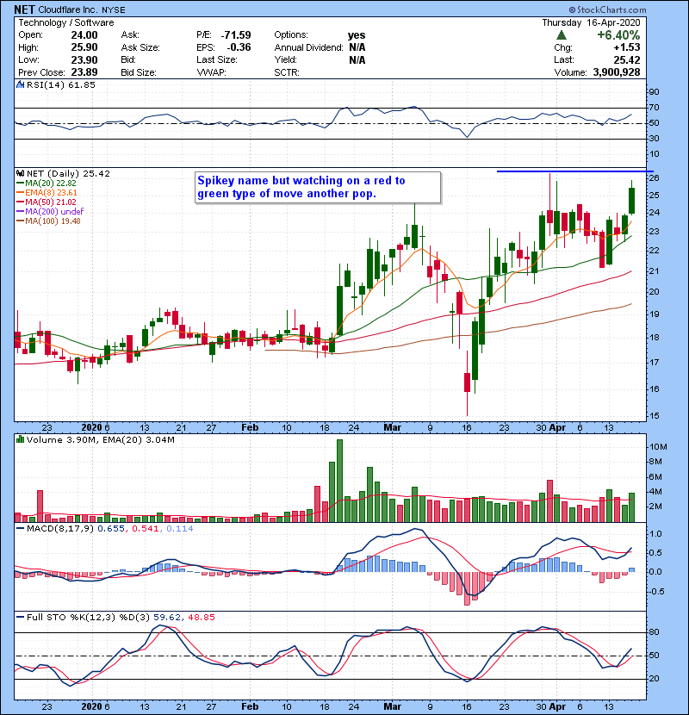This screenshot has width=689, height=715.
Task: Click the Ask Size label
Action: (x=140, y=47)
